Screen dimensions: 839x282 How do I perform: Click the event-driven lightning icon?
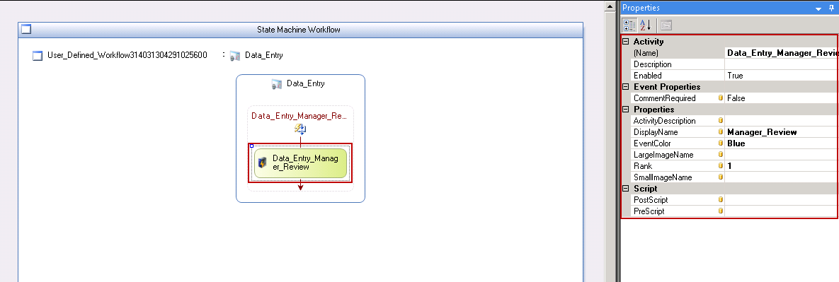click(300, 129)
